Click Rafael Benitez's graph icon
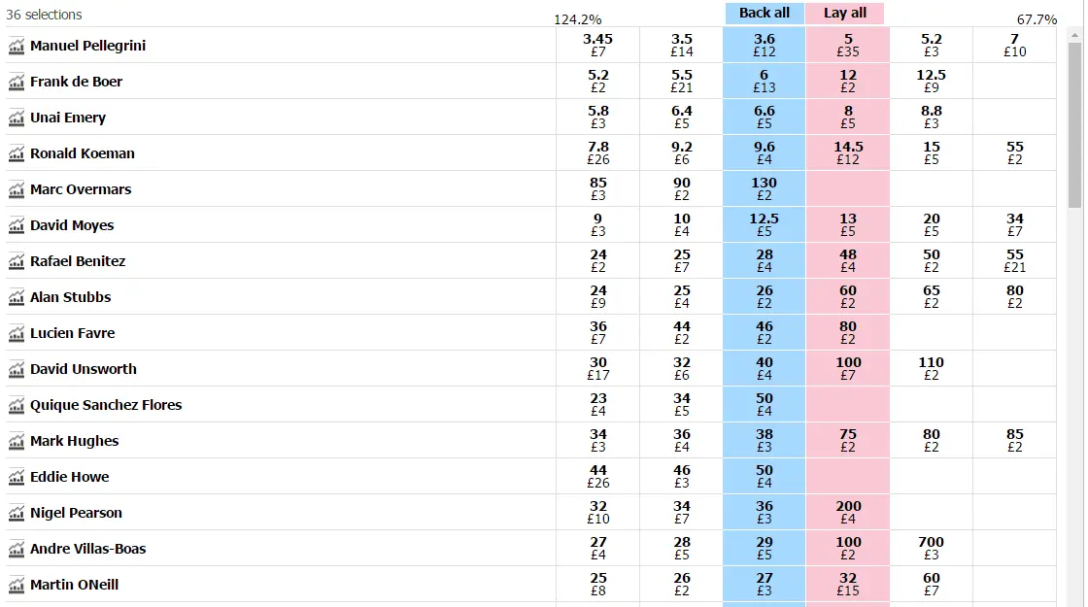 pos(17,261)
